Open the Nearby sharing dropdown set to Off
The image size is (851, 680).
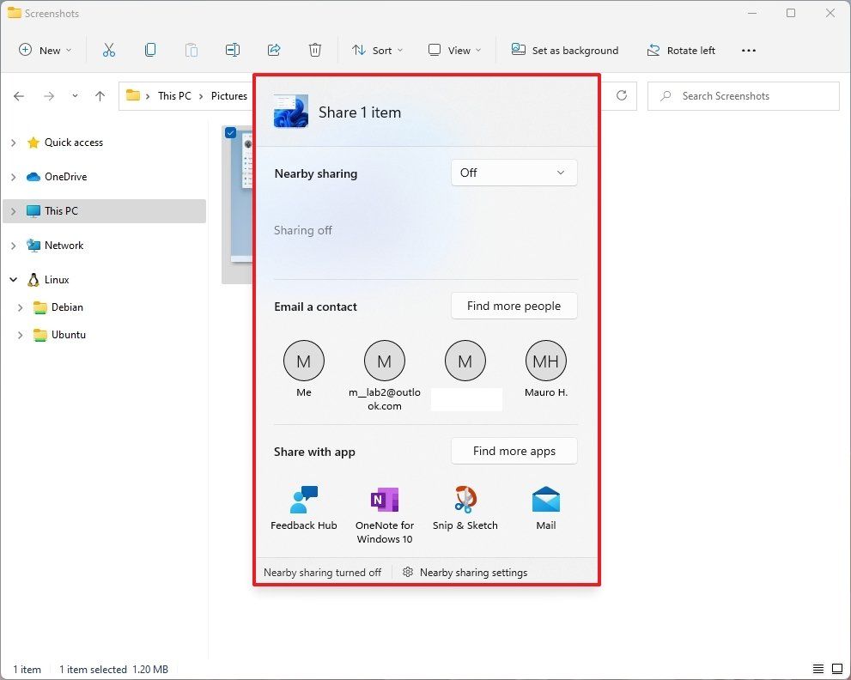[514, 173]
